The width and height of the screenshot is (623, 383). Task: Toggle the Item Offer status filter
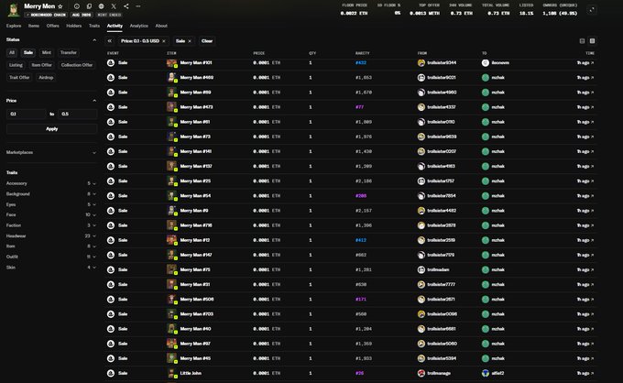[x=42, y=65]
